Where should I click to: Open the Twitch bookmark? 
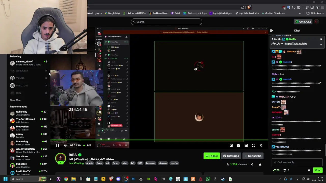[x=176, y=13]
